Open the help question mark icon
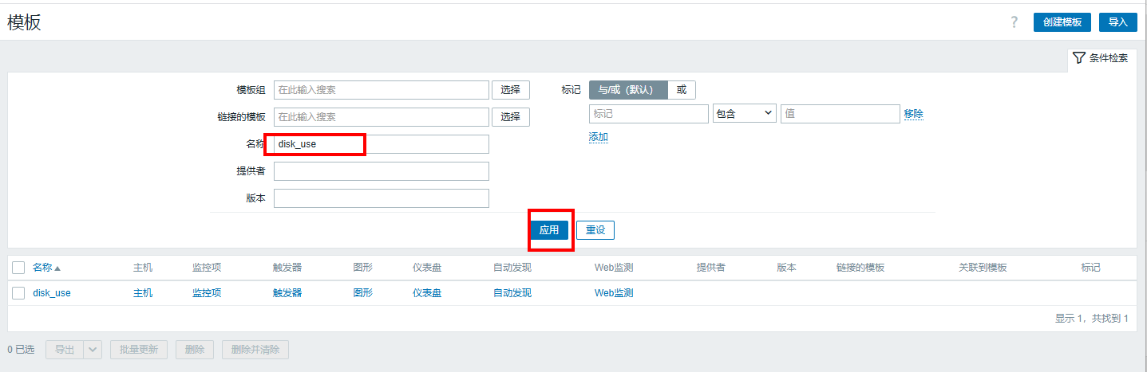The image size is (1147, 372). (1015, 22)
